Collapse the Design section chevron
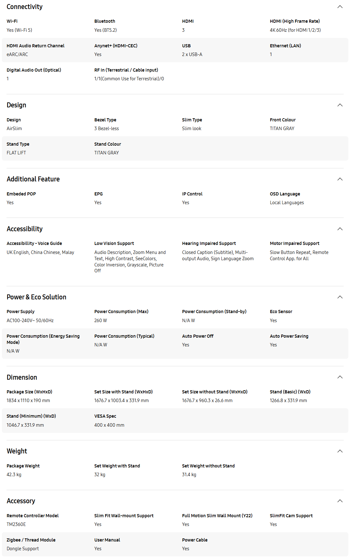 340,105
